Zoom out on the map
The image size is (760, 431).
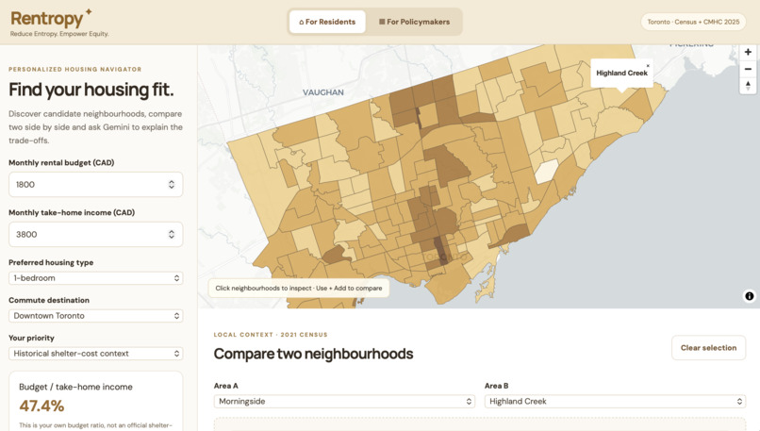pos(748,69)
